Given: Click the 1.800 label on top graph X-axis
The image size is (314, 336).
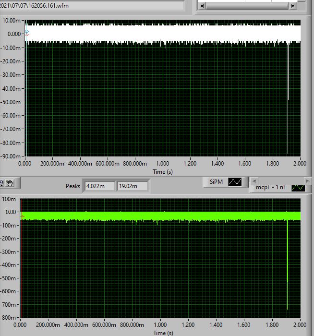Looking at the screenshot, I should click(272, 164).
